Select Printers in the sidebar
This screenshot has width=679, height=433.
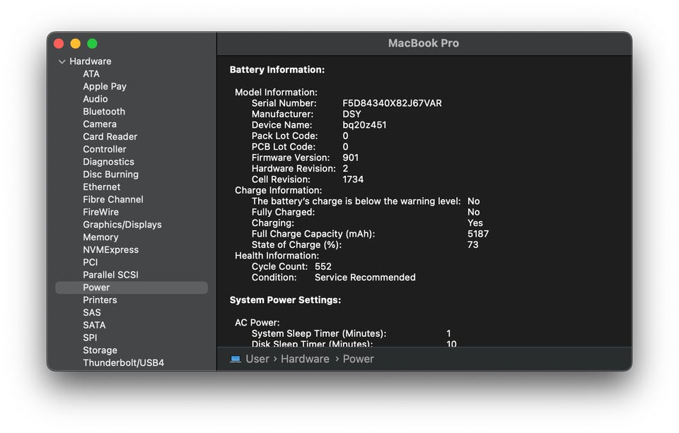[100, 300]
